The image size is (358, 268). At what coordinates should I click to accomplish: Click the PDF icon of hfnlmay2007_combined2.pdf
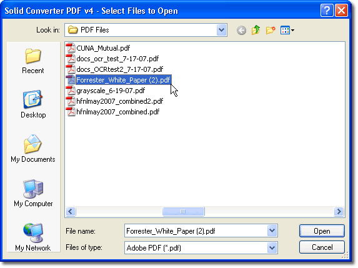pyautogui.click(x=71, y=101)
